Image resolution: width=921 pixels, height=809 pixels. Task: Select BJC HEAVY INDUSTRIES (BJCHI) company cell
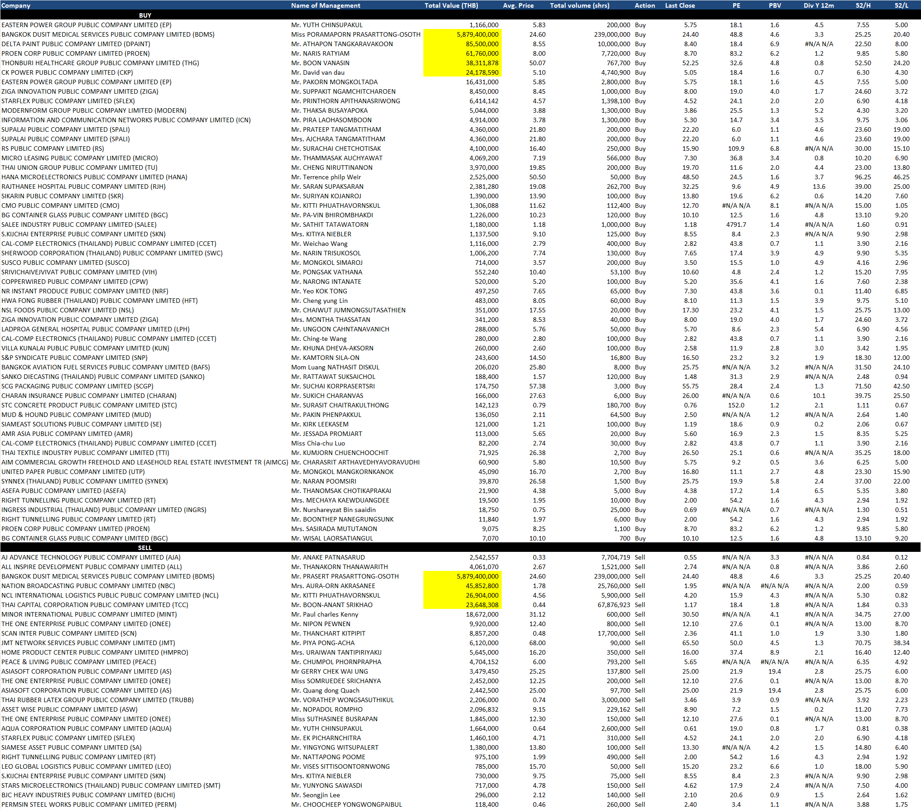(88, 795)
